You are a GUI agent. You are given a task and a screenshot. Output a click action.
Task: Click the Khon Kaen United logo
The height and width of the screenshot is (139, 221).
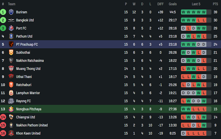11,133
